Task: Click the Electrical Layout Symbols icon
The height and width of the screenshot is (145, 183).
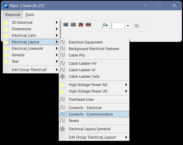Action: (x=62, y=129)
